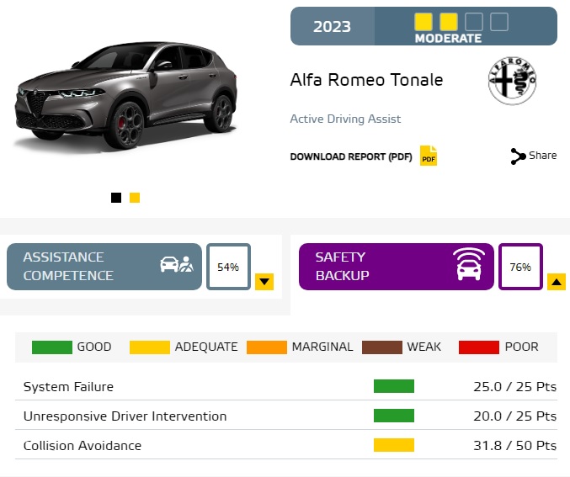Viewport: 570px width, 477px height.
Task: Click the Share text link
Action: [542, 156]
